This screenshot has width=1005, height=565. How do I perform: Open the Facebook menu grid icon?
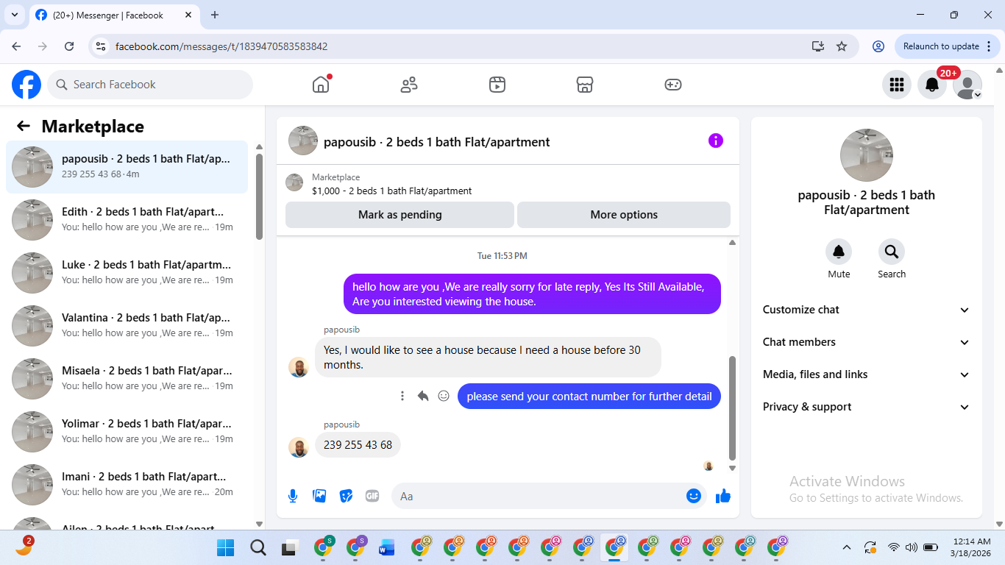pyautogui.click(x=897, y=85)
